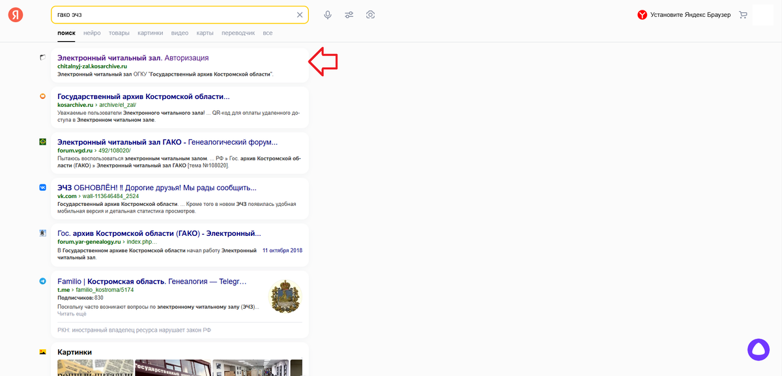Click 492/108020/ breadcrumb link
This screenshot has height=376, width=782.
tap(116, 151)
